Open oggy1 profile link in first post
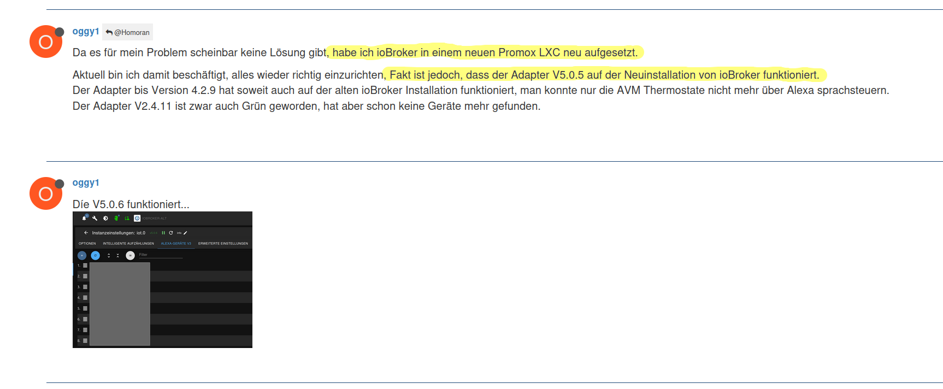 pyautogui.click(x=86, y=32)
